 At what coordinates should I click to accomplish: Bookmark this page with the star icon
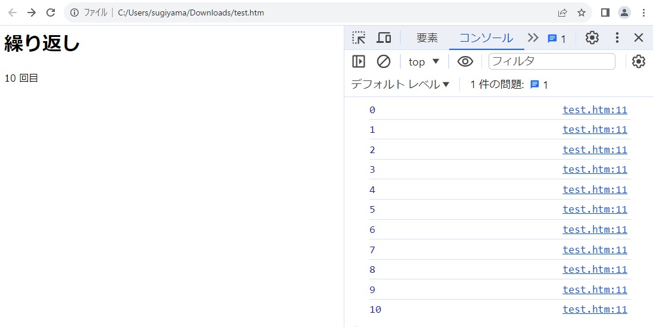(x=582, y=13)
